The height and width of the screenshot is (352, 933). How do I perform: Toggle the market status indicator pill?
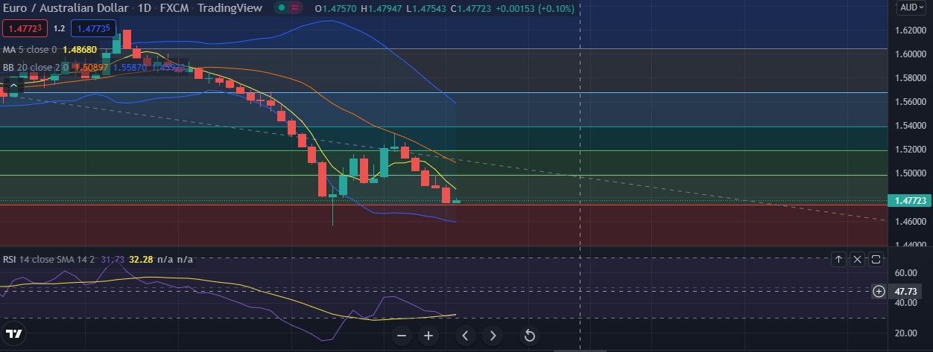click(288, 8)
